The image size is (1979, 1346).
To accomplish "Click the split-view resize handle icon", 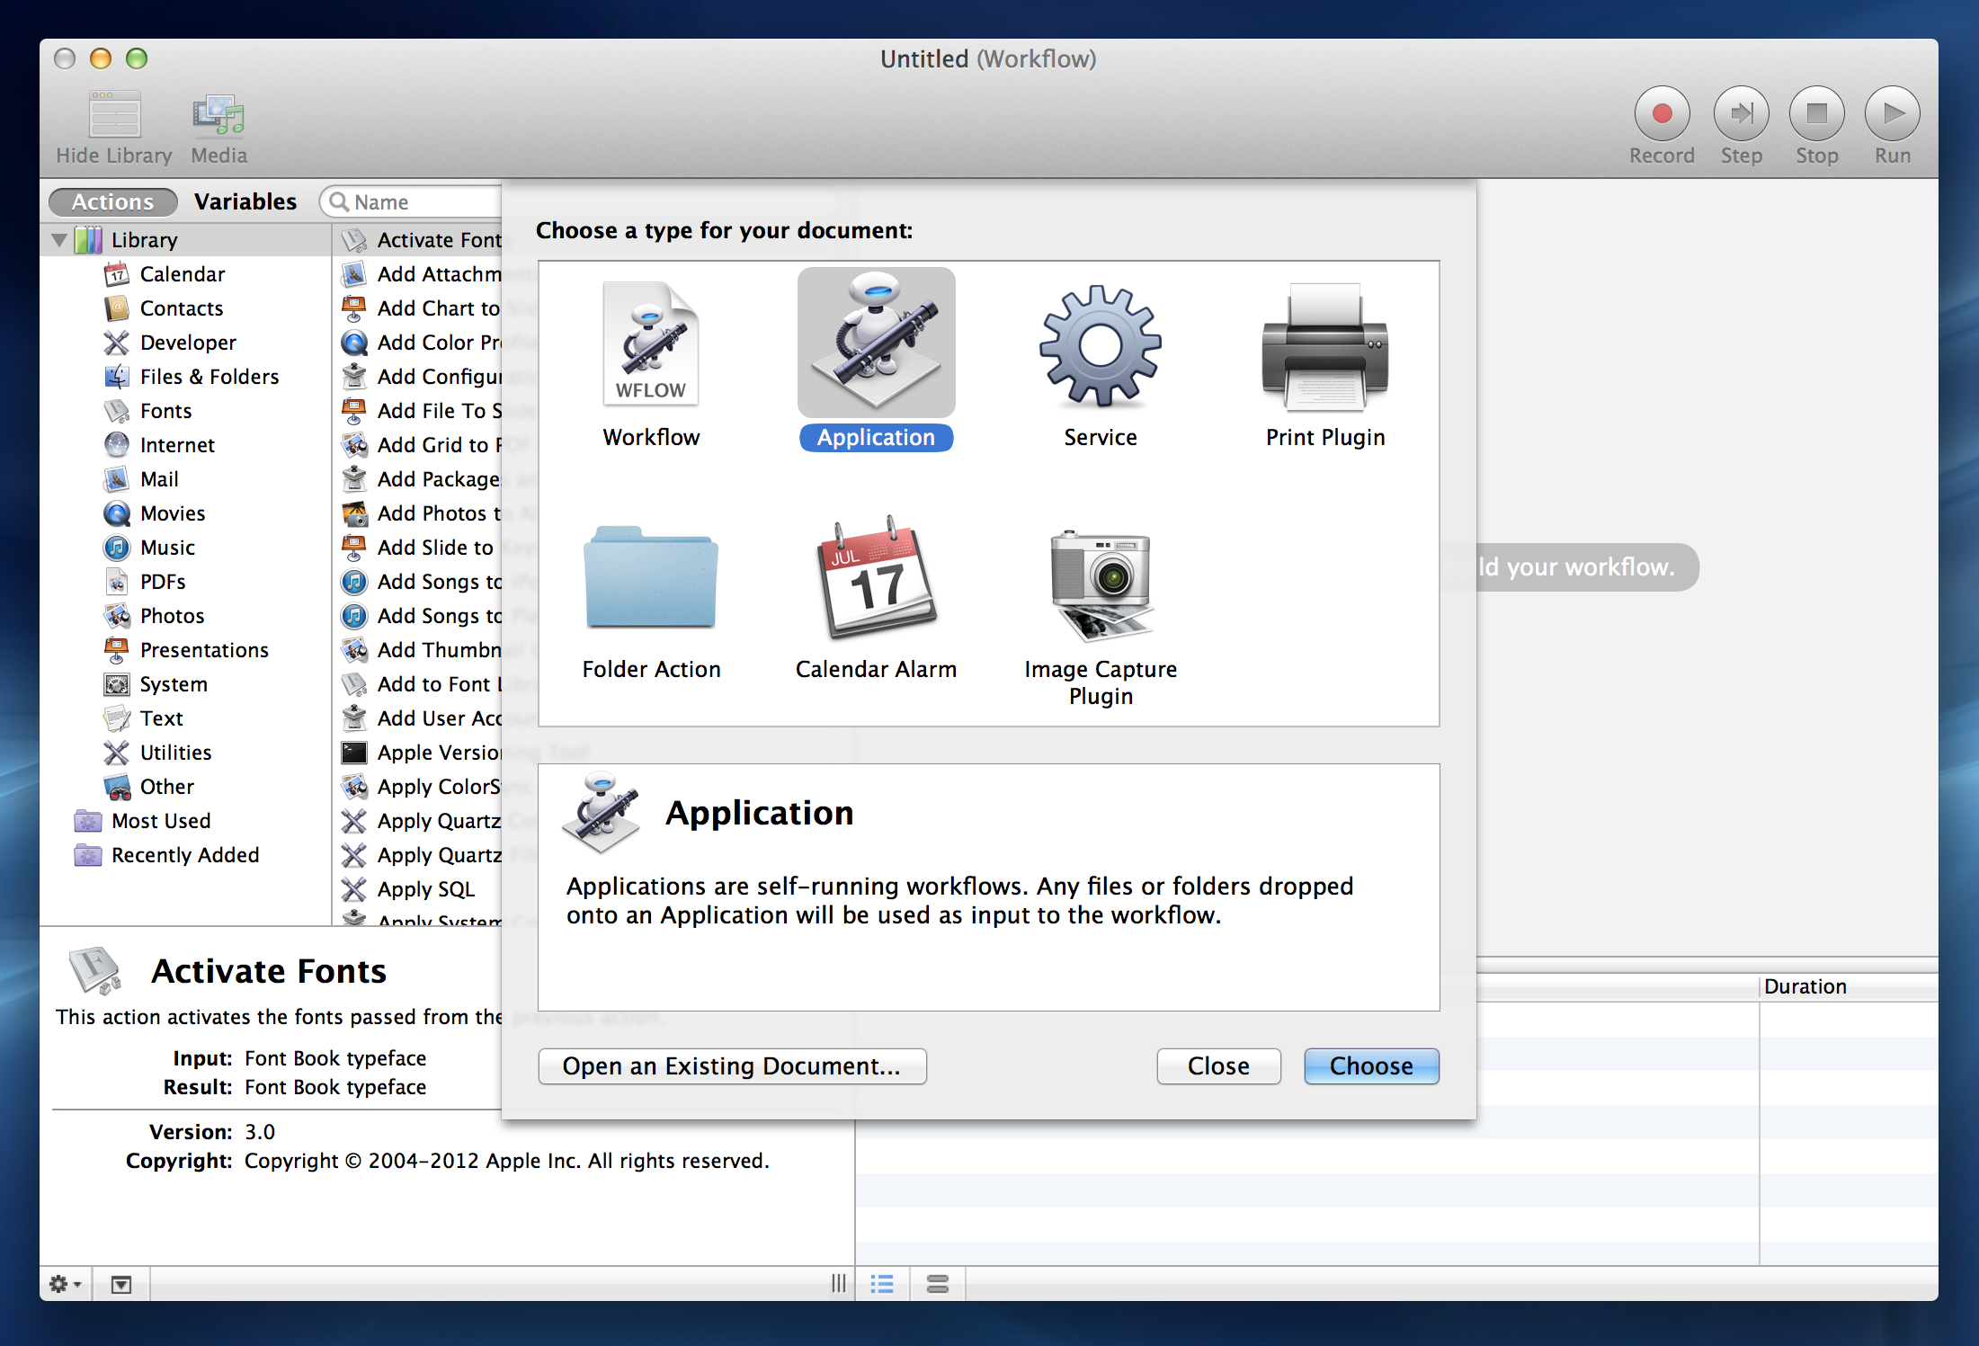I will [x=838, y=1284].
